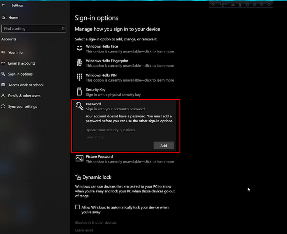
Task: Click the briefcase icon beside Access work
Action: tap(3, 85)
